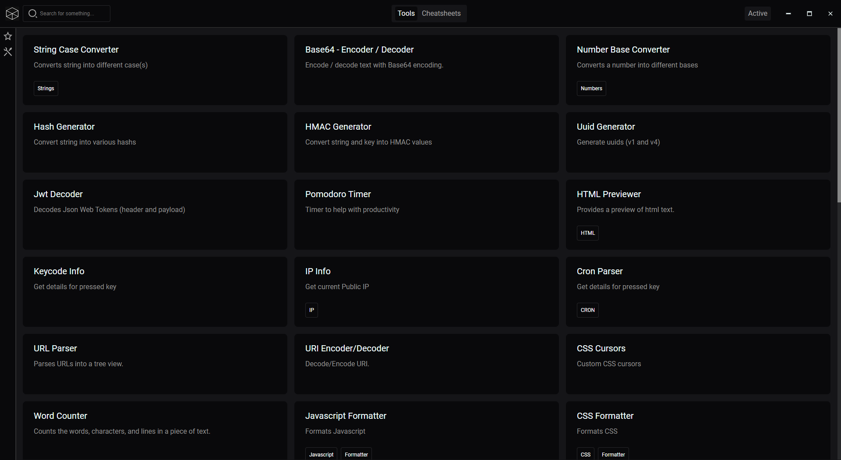
Task: Switch to the Cheatsheets tab
Action: 441,13
